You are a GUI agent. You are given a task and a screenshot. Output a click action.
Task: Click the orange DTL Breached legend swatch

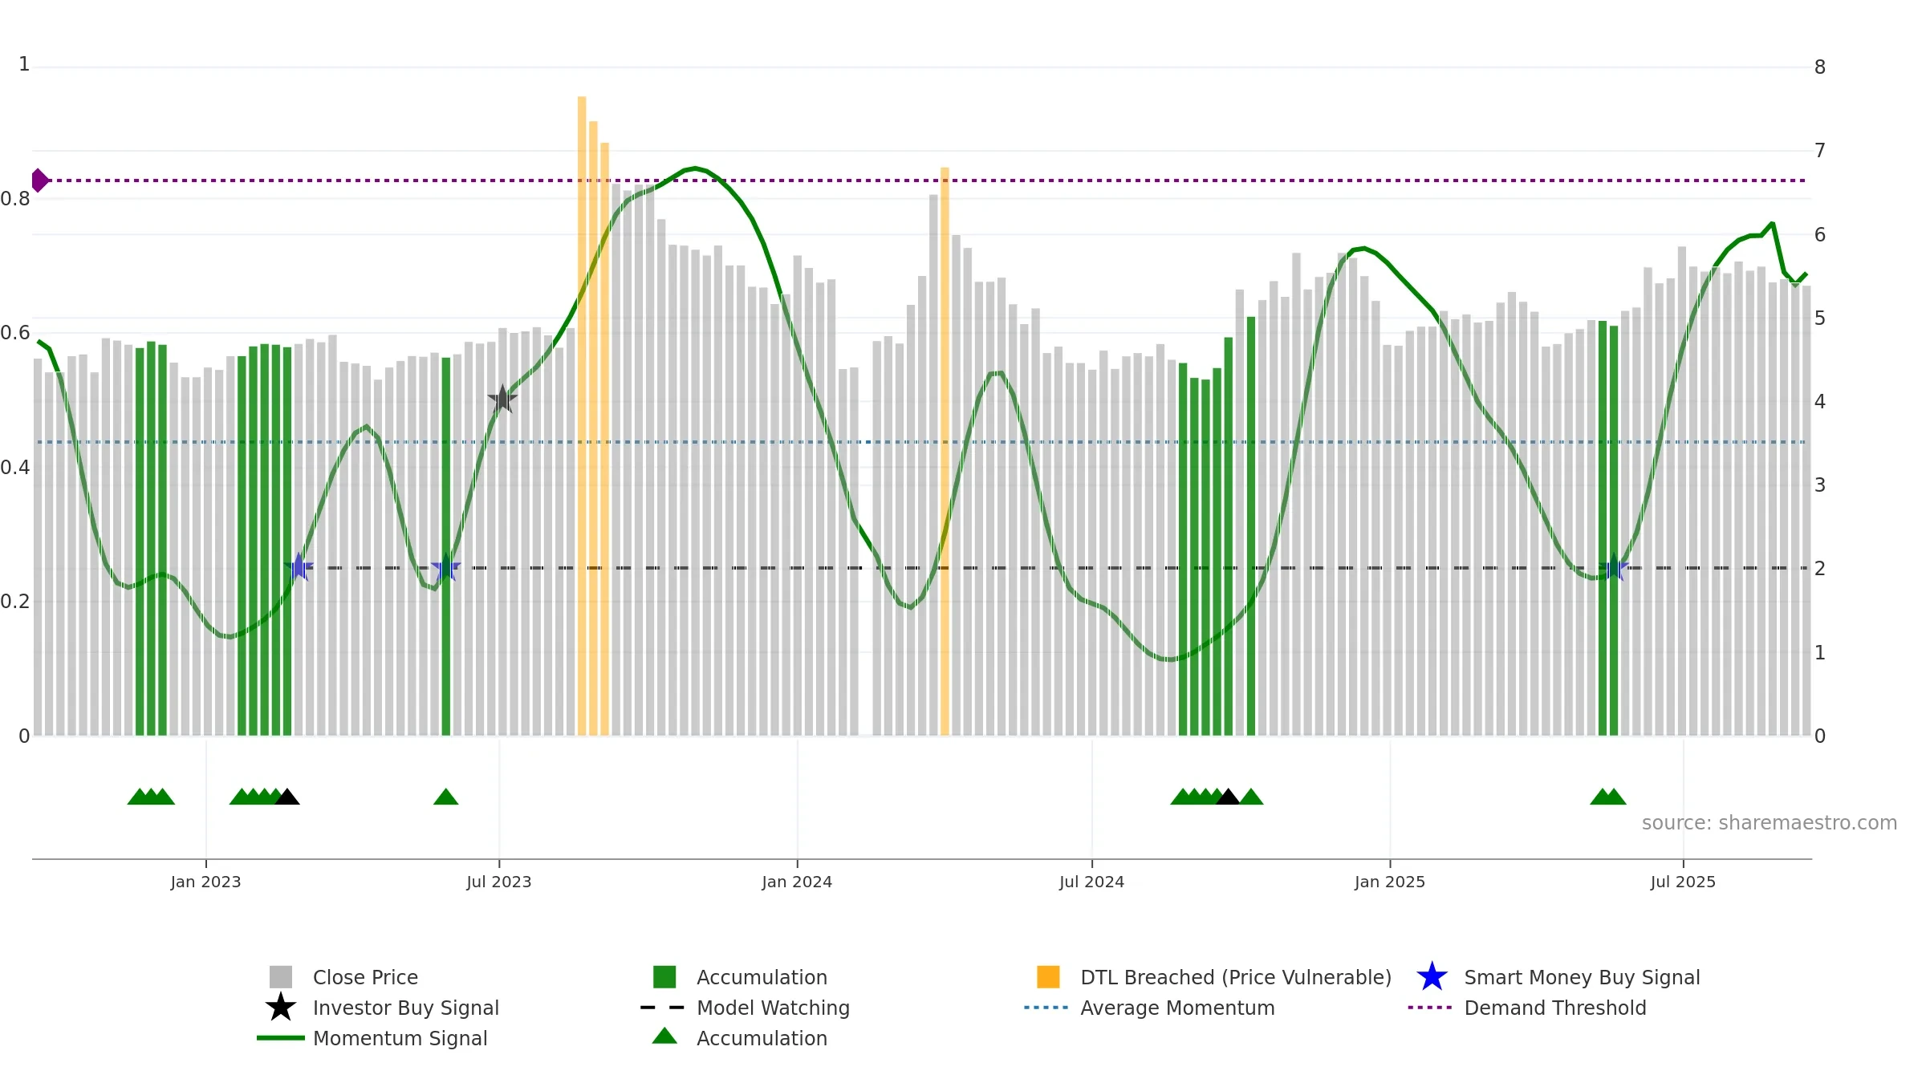click(x=1048, y=977)
